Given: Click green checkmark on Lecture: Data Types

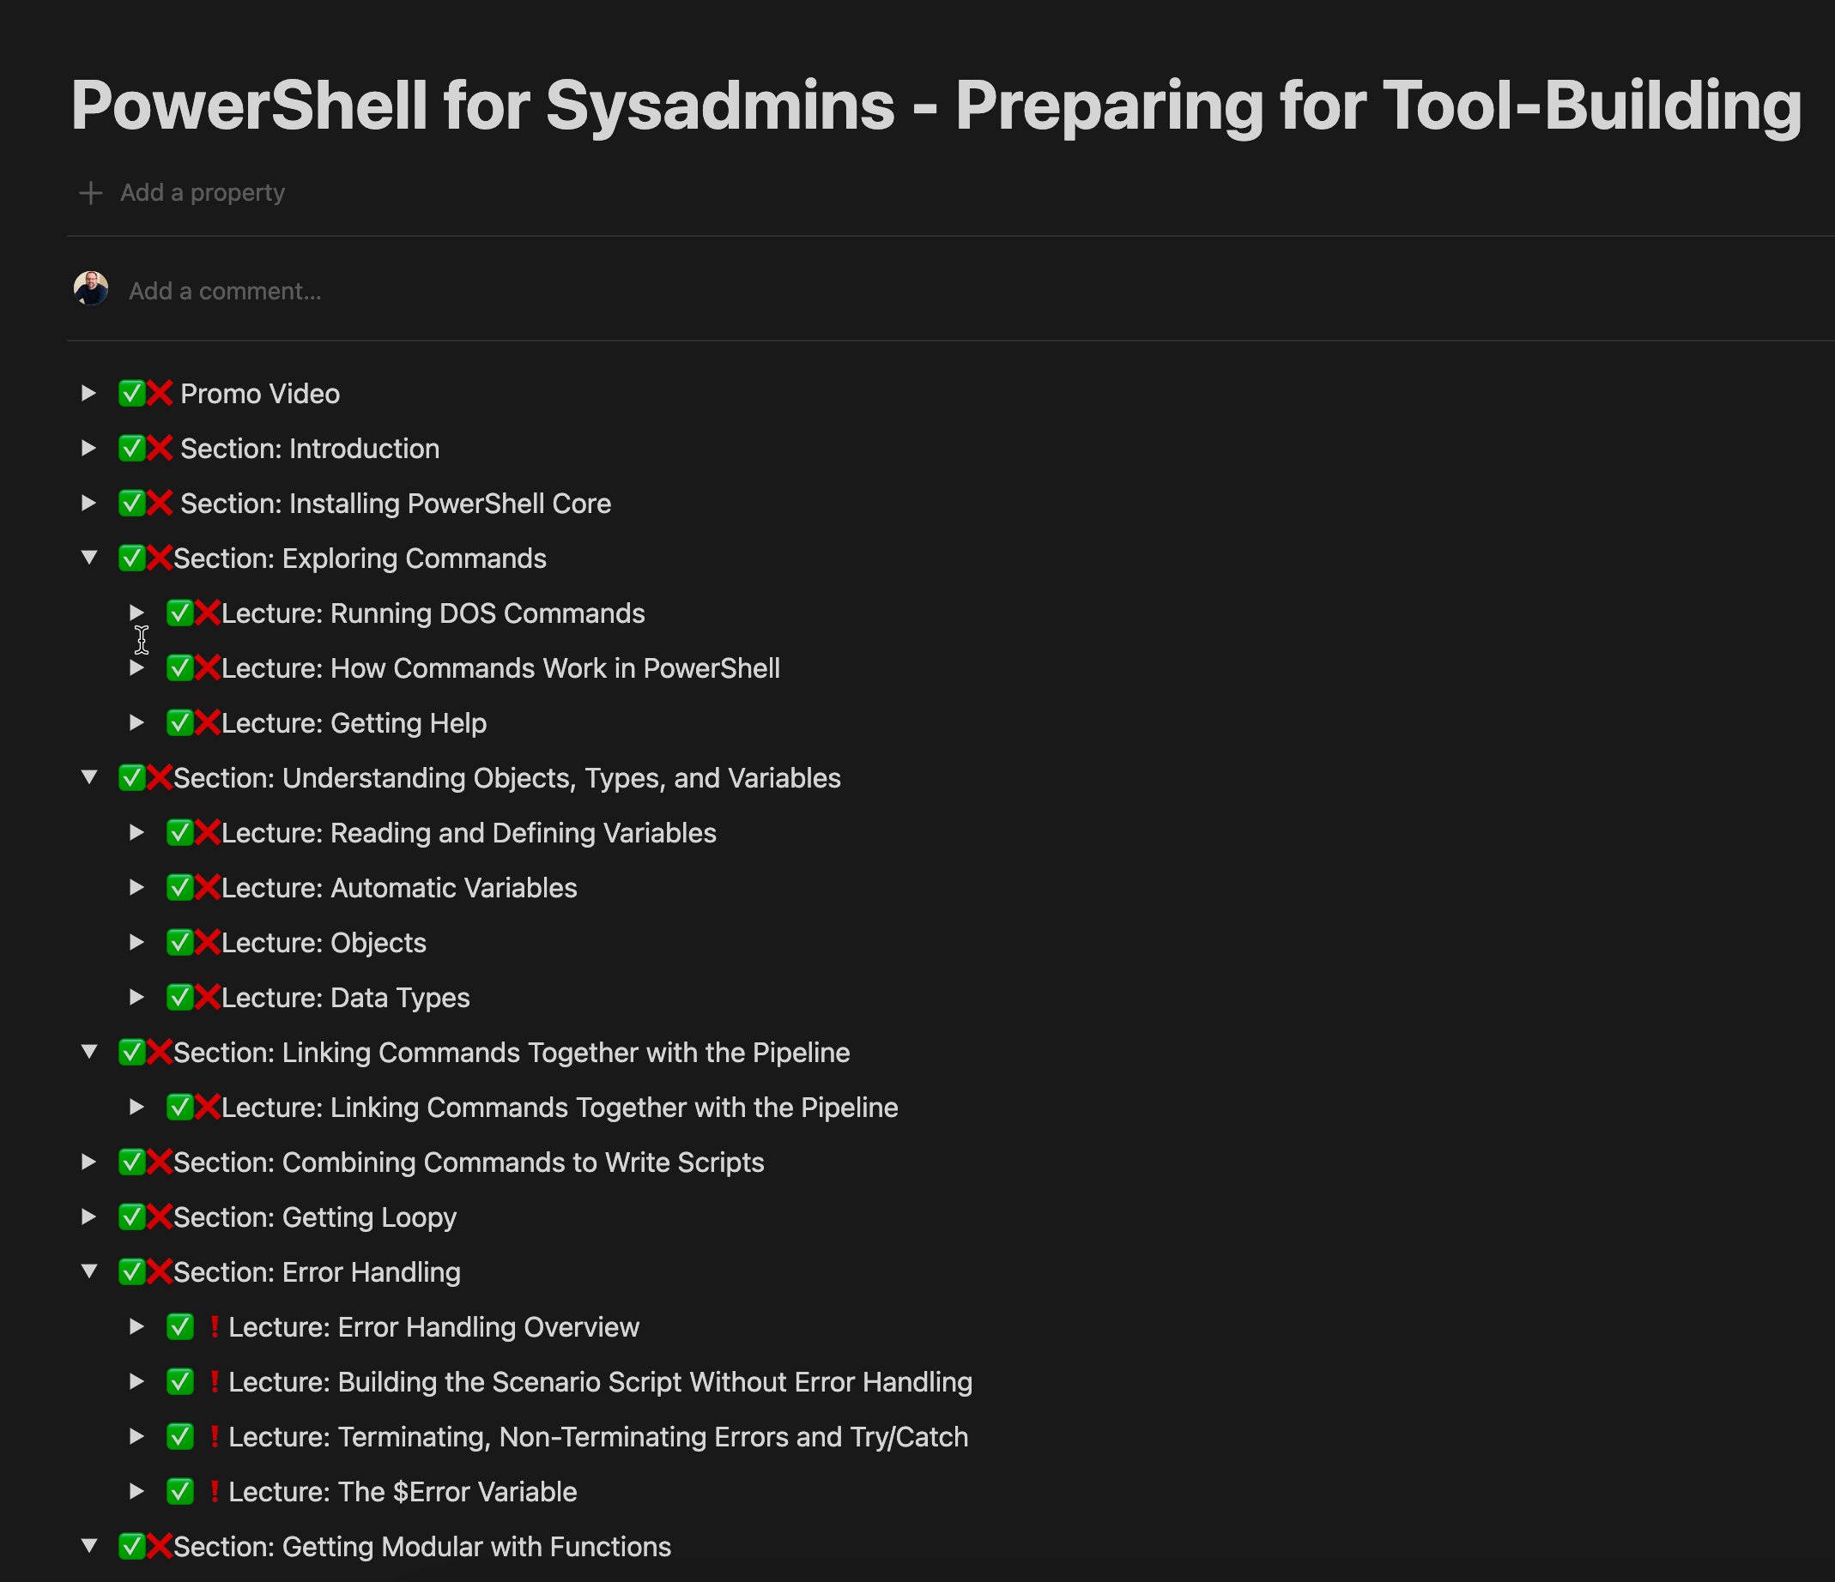Looking at the screenshot, I should pos(179,997).
